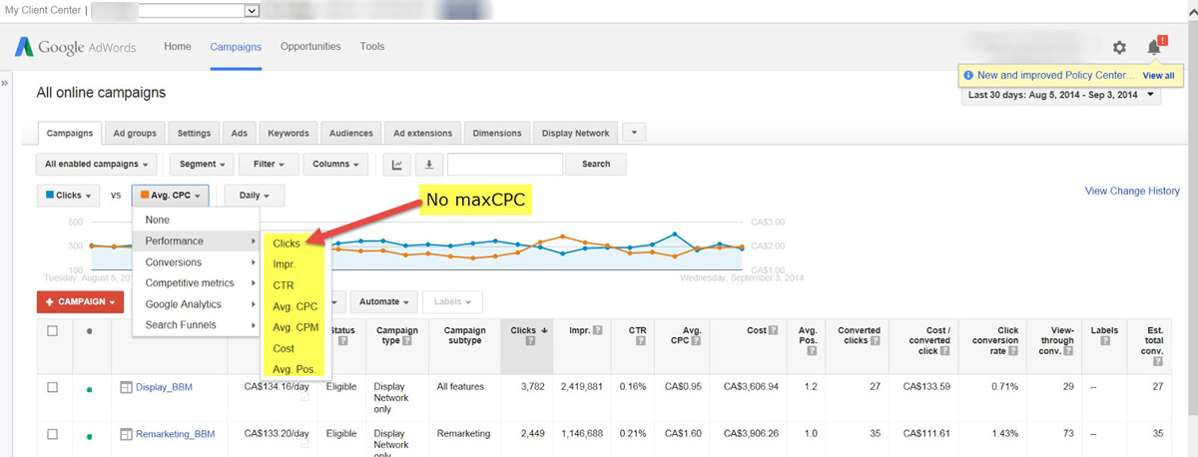Sort by Clicks column header
This screenshot has width=1198, height=457.
[x=523, y=329]
